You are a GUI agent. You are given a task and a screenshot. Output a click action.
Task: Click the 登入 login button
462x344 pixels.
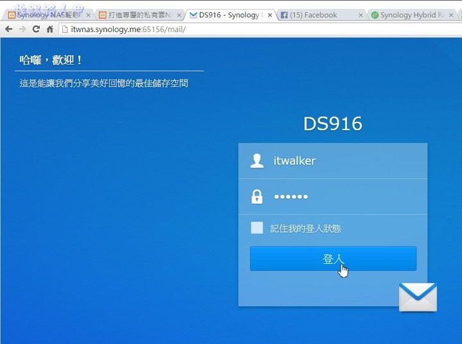click(333, 259)
